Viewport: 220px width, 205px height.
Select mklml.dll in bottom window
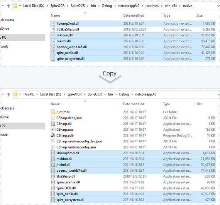click(x=133, y=165)
